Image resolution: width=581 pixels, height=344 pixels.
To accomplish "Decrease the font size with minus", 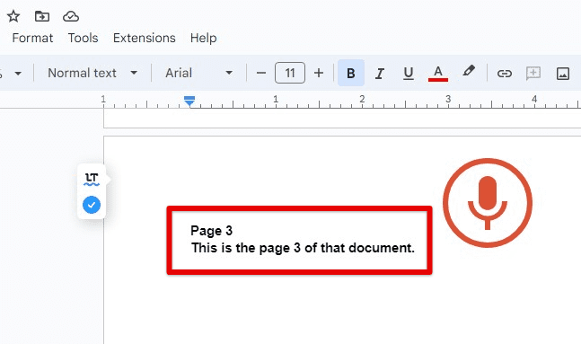I will 261,73.
